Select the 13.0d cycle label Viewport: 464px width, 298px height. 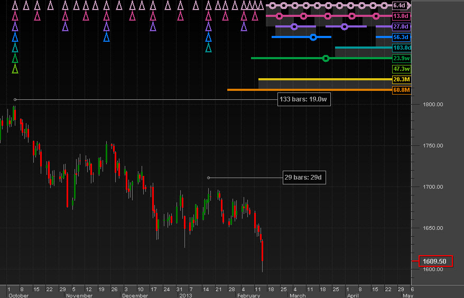click(x=401, y=16)
